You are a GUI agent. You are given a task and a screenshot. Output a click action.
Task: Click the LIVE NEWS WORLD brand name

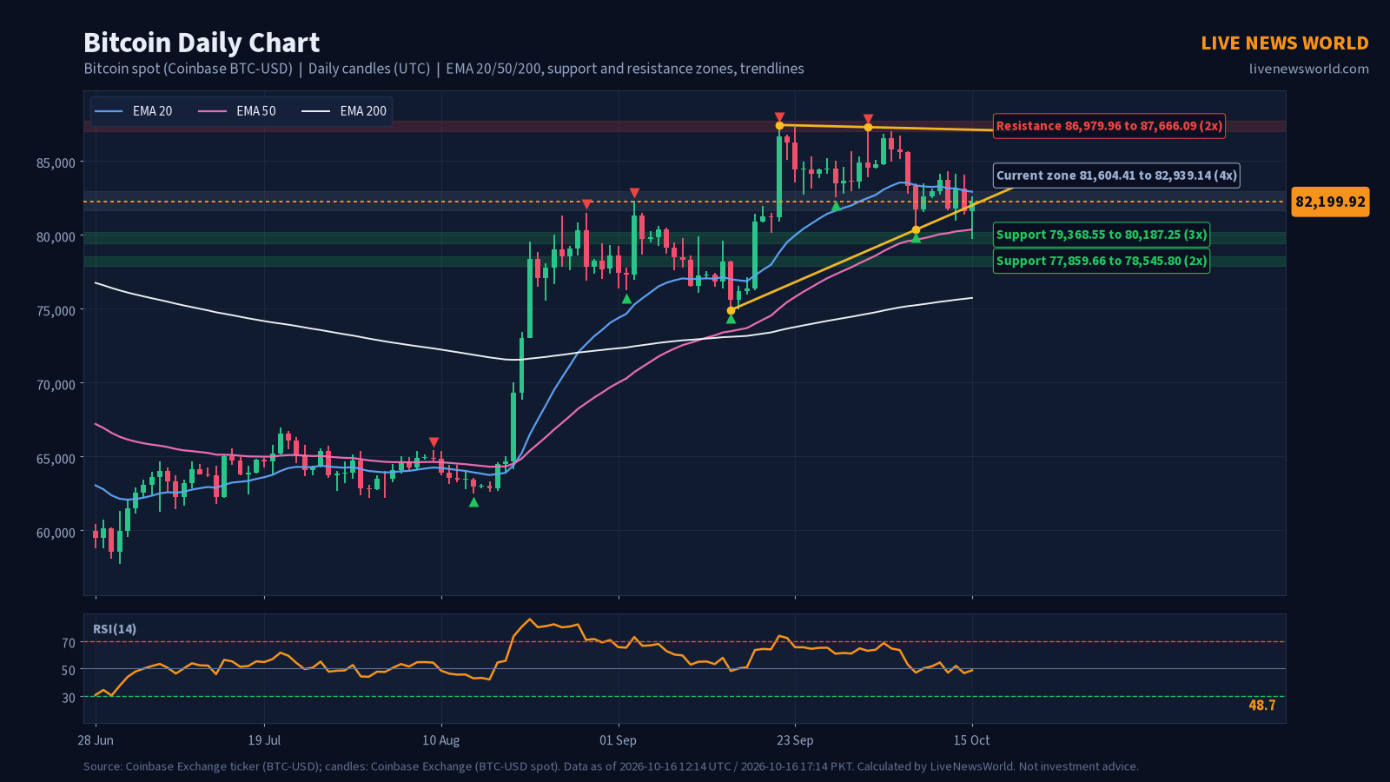pos(1285,43)
